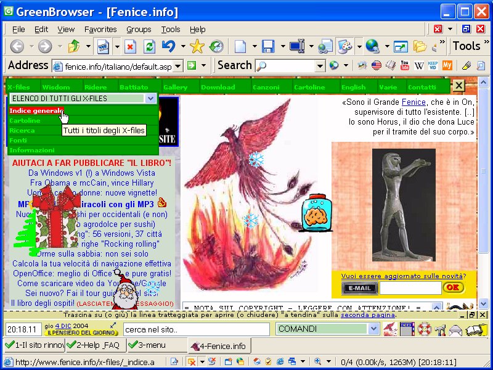This screenshot has height=370, width=493.
Task: Switch to the 2-Help_FAQ tab
Action: [93, 345]
